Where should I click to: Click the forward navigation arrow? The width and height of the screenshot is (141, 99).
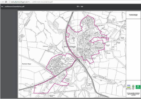tap(3, 2)
